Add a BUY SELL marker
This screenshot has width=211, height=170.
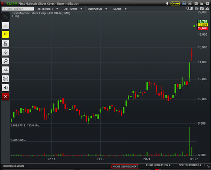coord(6,79)
